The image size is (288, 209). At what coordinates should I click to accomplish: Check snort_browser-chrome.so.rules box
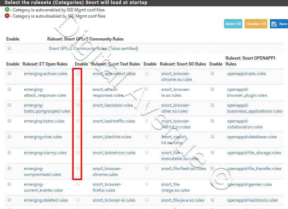(147, 73)
